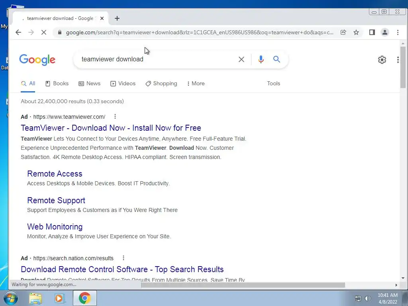Click the vertical scrollbar thumb
This screenshot has height=306, width=408.
[x=403, y=67]
